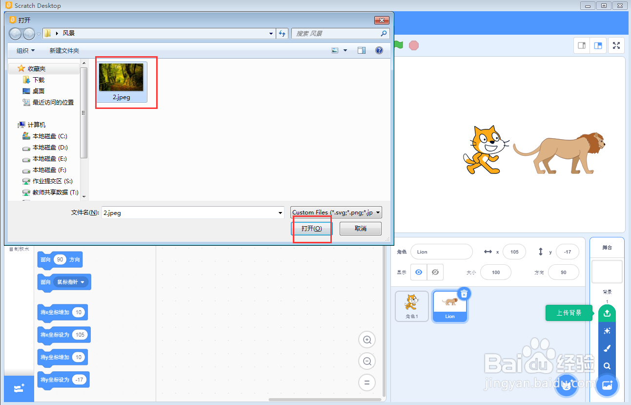Open the view options dropdown arrow
The width and height of the screenshot is (631, 405).
tap(346, 50)
